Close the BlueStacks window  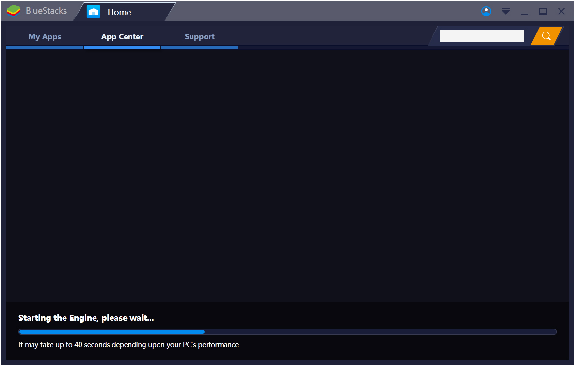tap(561, 11)
